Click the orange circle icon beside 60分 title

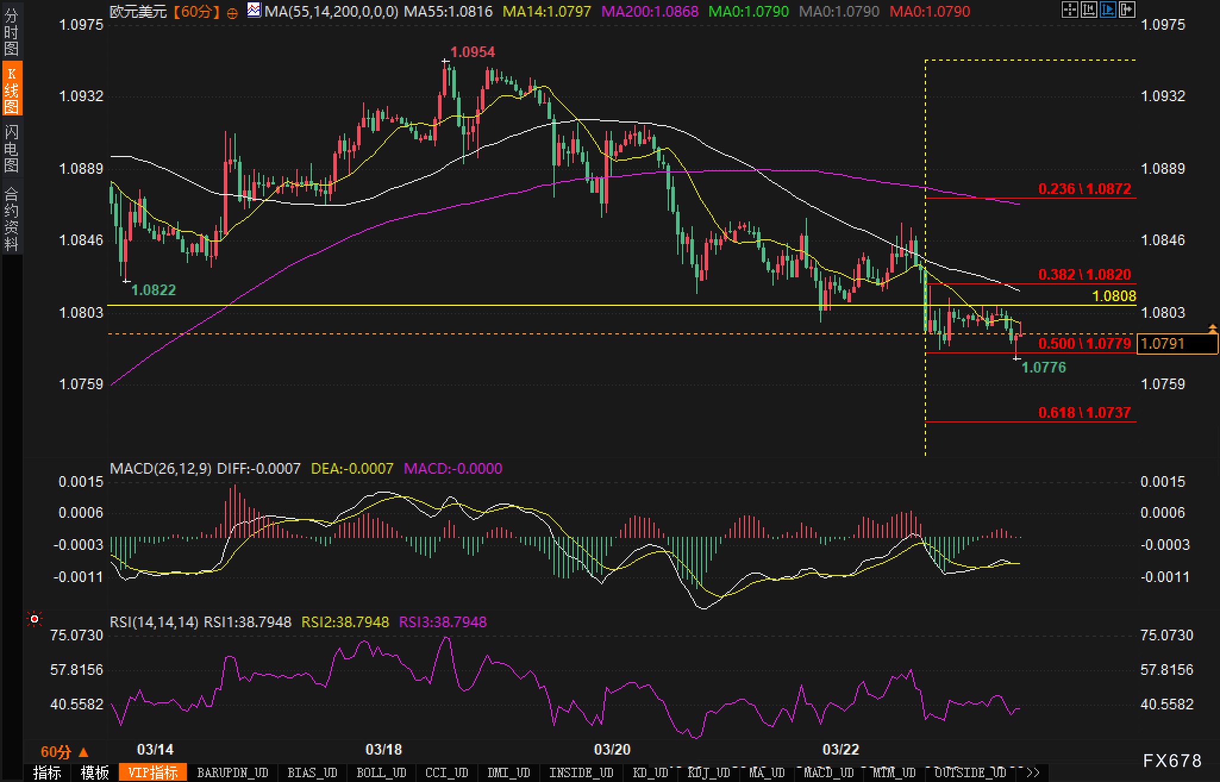coord(233,12)
